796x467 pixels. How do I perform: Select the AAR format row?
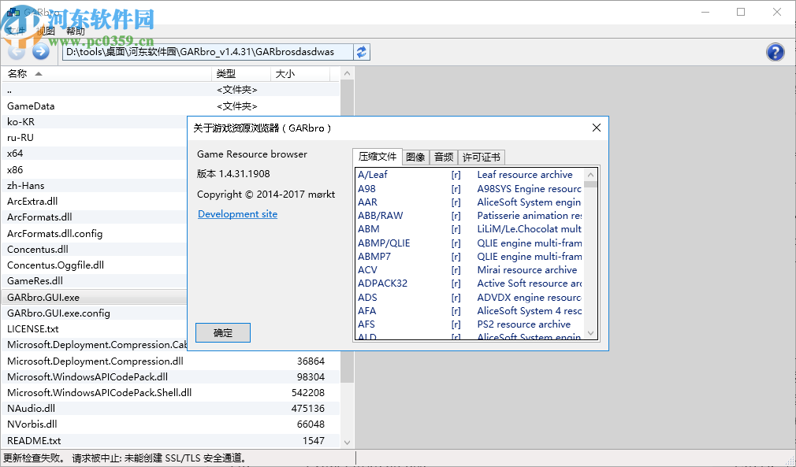tap(470, 202)
